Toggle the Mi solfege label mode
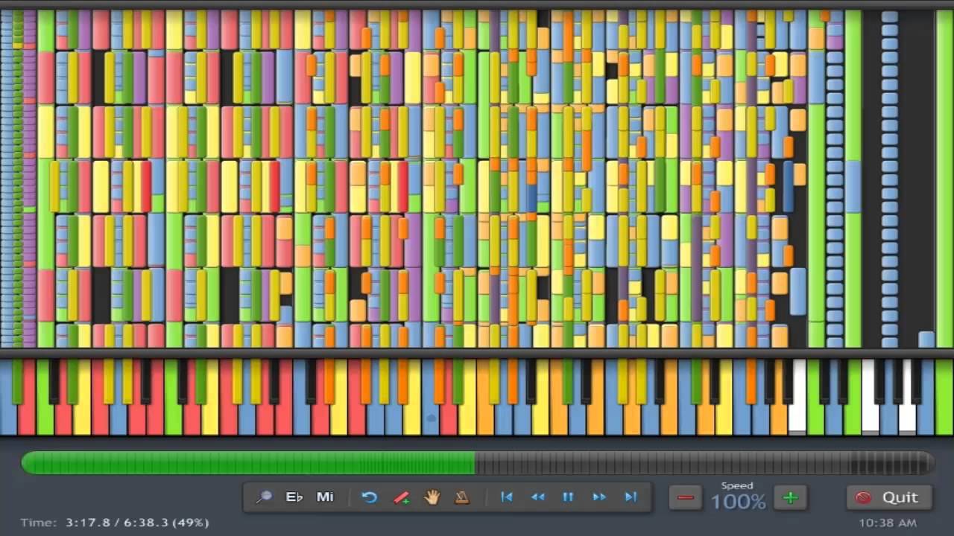Viewport: 954px width, 536px height. pos(325,497)
